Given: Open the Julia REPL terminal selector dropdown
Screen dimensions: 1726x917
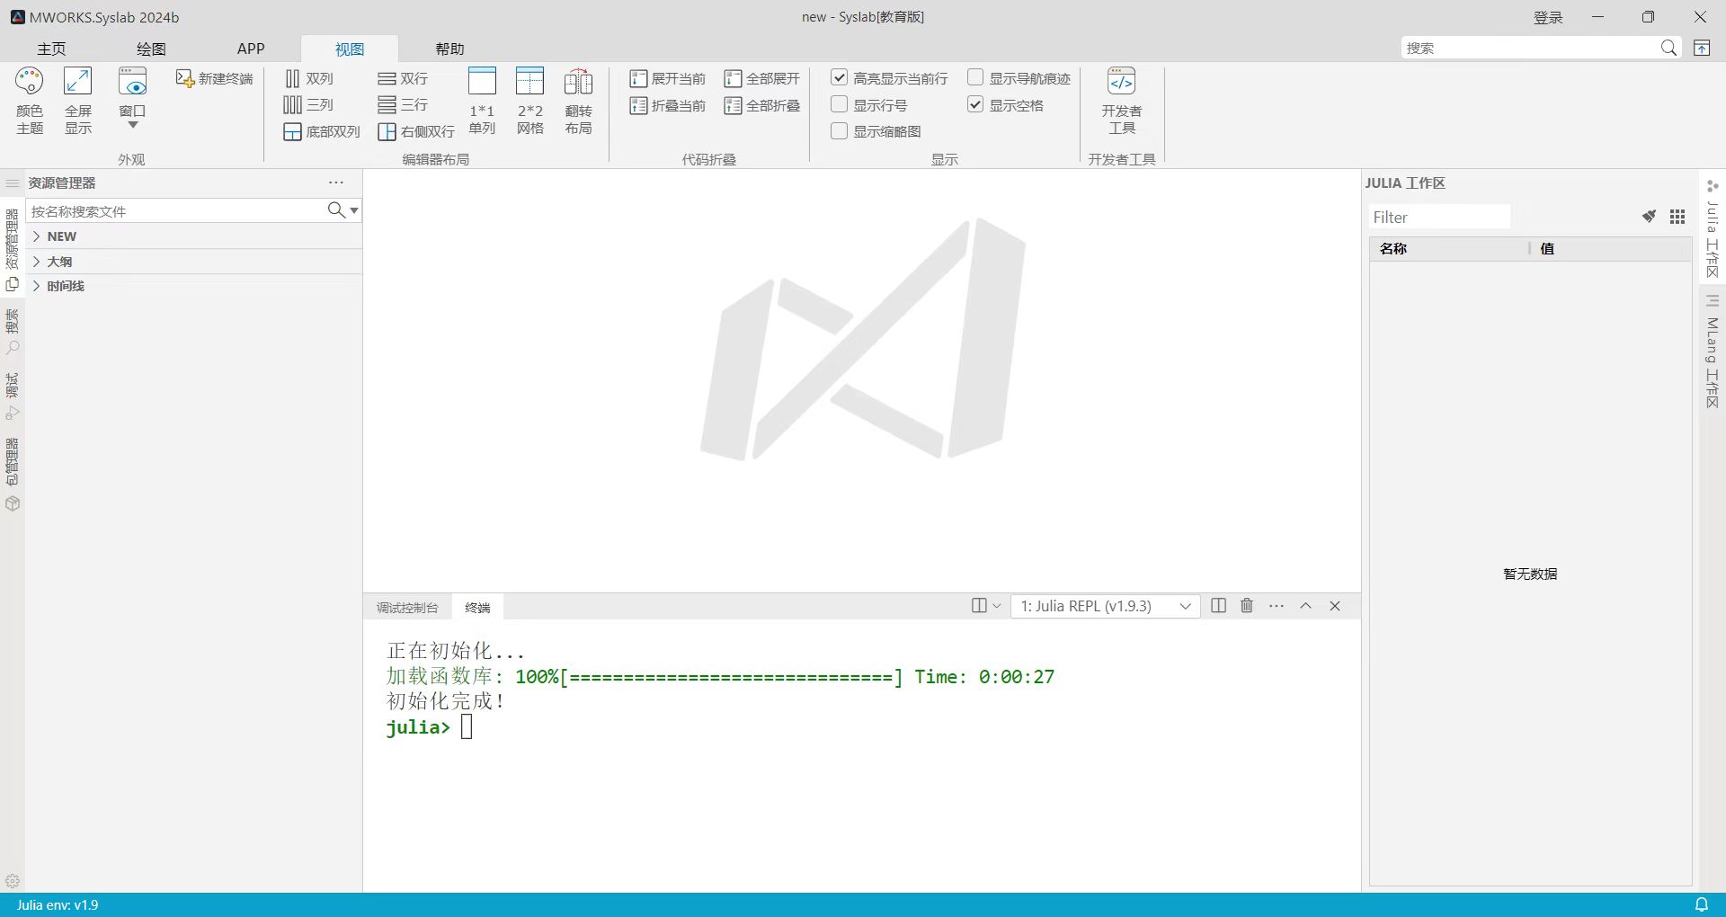Looking at the screenshot, I should 1106,606.
